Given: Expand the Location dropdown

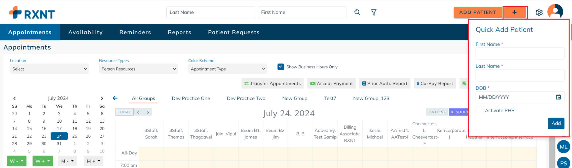Looking at the screenshot, I should [49, 69].
